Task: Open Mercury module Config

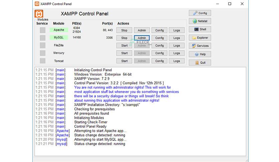Action: pos(159,53)
